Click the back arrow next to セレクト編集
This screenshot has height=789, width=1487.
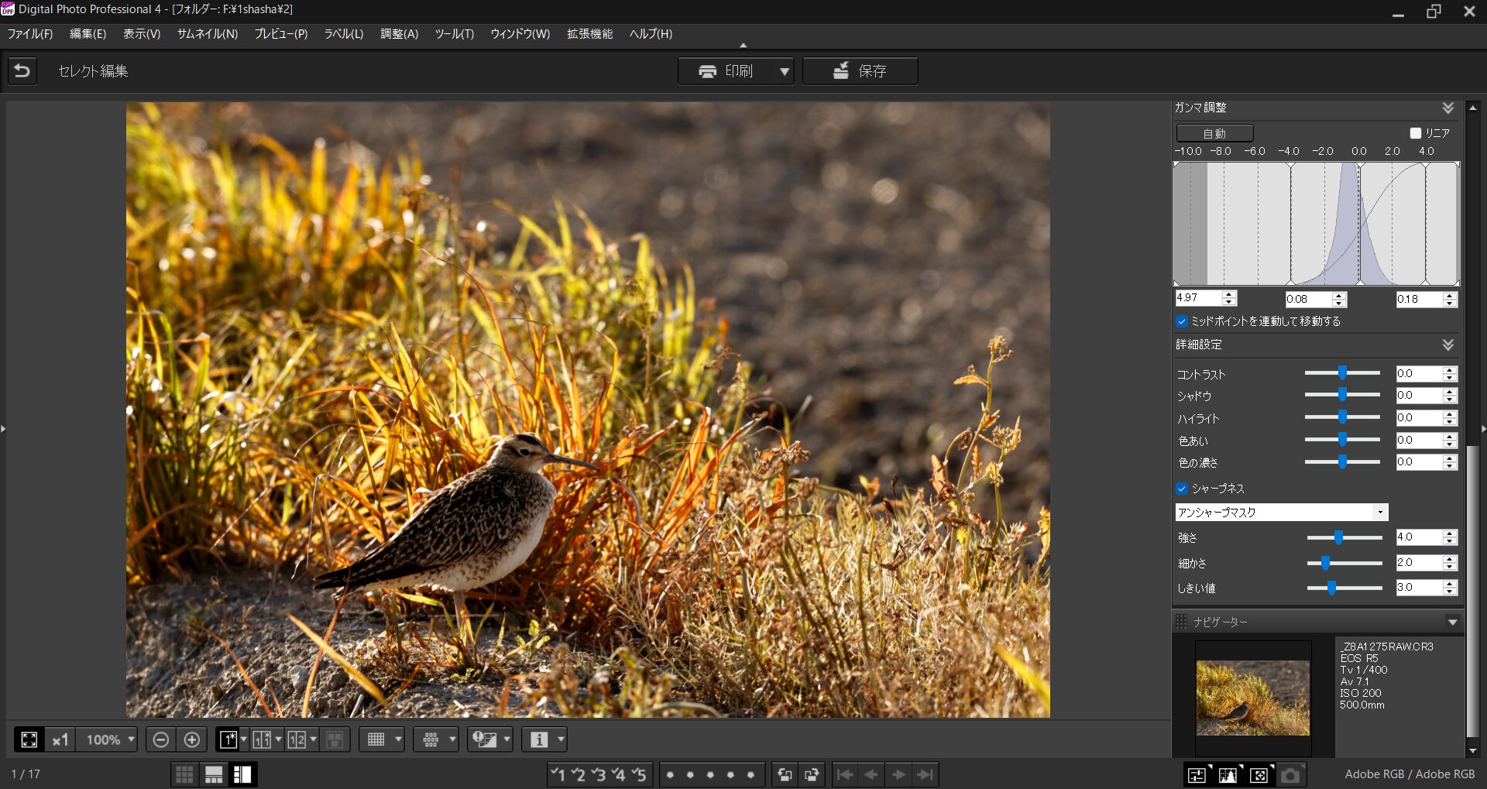(x=22, y=71)
